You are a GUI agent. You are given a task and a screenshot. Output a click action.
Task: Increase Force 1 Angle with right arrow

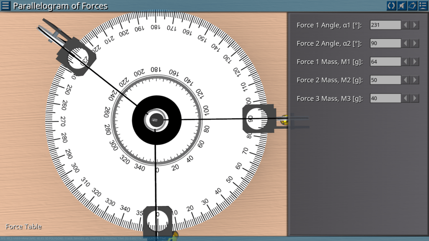click(x=415, y=25)
